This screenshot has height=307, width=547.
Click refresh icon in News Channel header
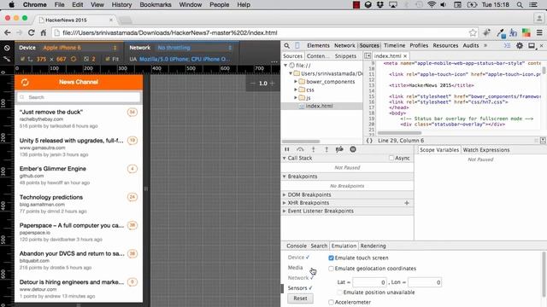(x=25, y=83)
